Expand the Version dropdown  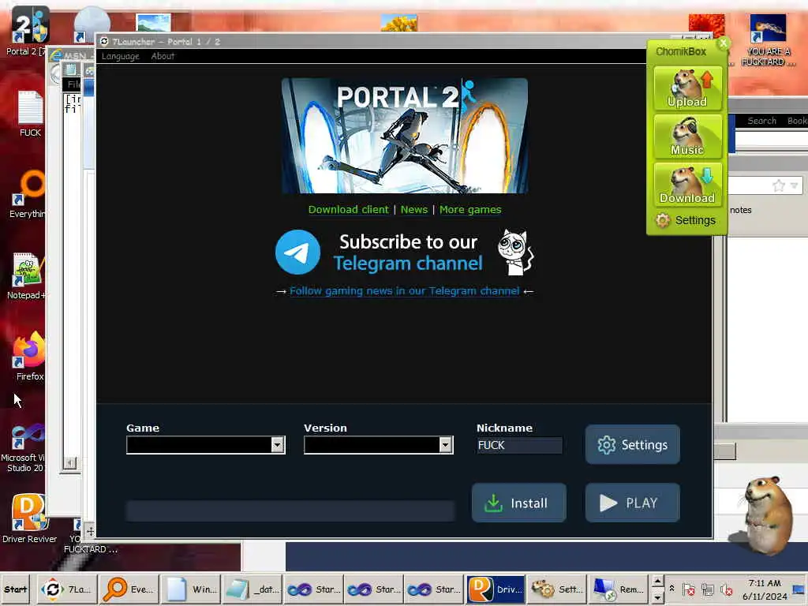(x=445, y=445)
